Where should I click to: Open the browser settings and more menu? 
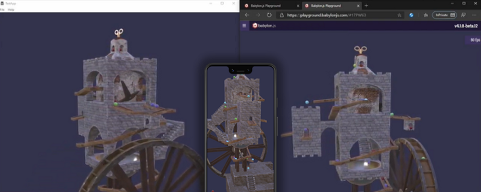(x=475, y=15)
